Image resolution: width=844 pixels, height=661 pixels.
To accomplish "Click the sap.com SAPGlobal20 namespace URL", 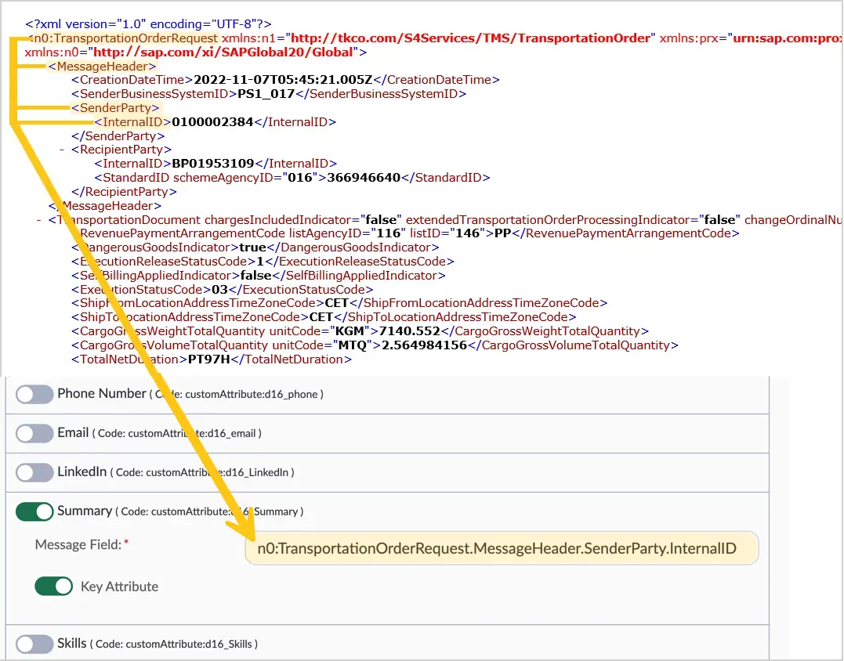I will [223, 52].
